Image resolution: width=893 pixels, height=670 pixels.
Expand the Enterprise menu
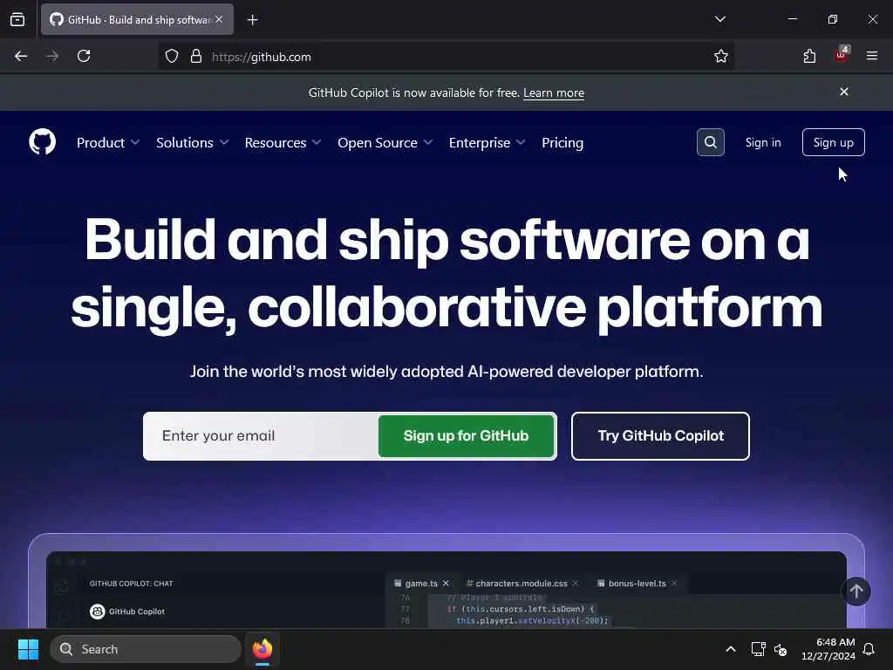tap(487, 142)
